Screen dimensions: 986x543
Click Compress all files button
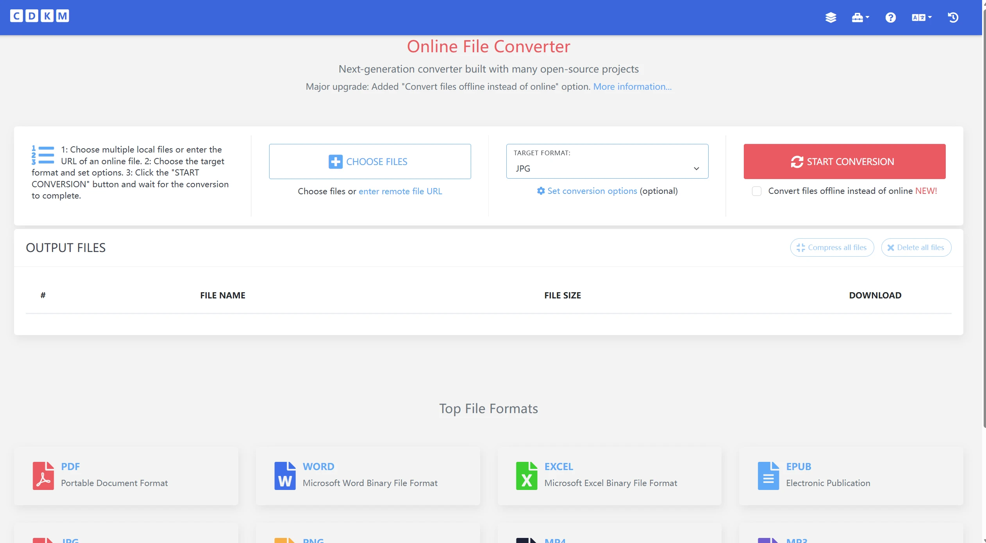pyautogui.click(x=832, y=247)
